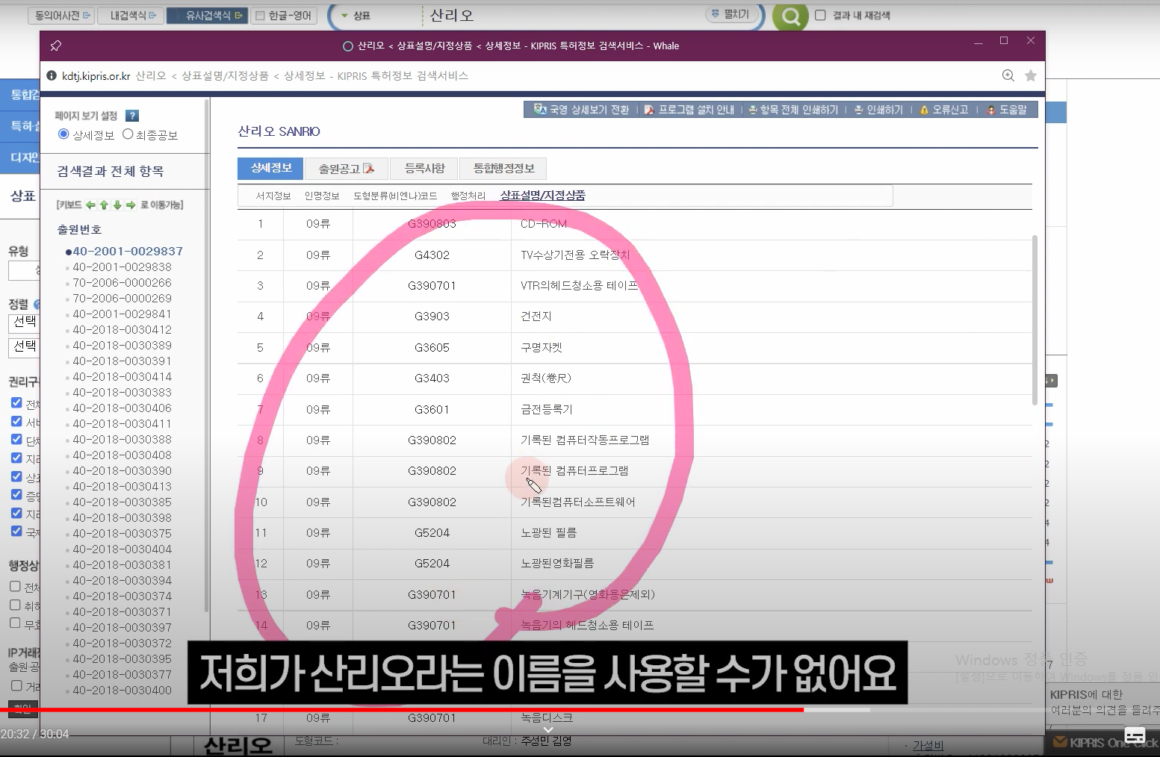
Task: Click the help icon next to 페이지 보기 설정
Action: 132,116
